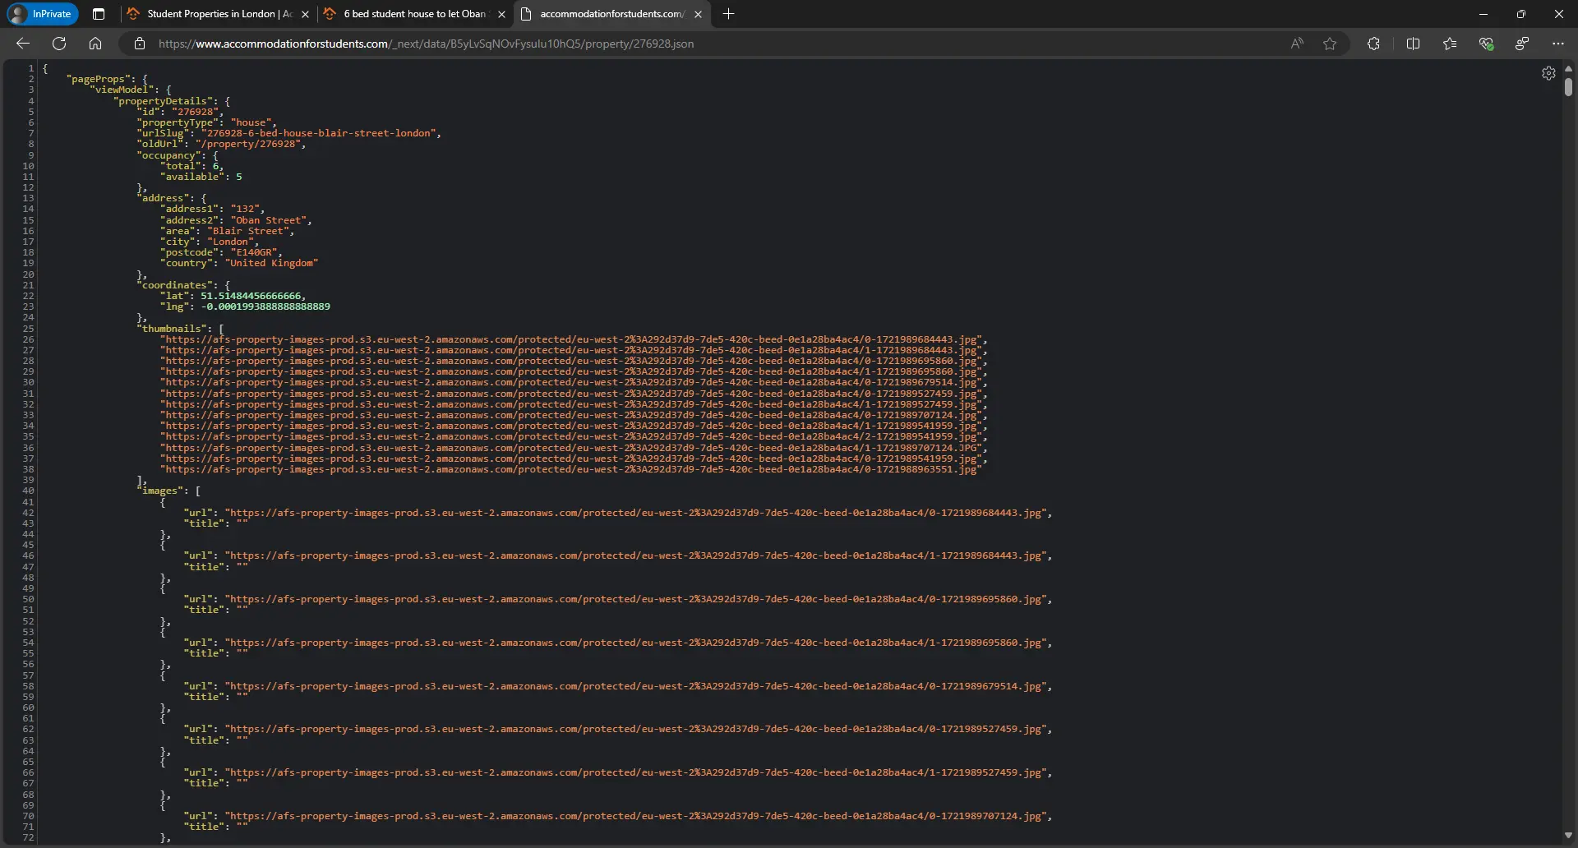Image resolution: width=1578 pixels, height=848 pixels.
Task: Open the tab actions menu
Action: pos(99,14)
